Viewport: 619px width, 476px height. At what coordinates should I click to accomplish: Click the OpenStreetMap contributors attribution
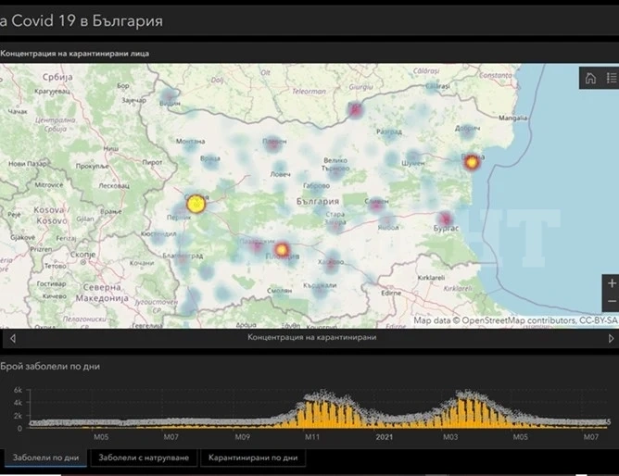[x=515, y=320]
